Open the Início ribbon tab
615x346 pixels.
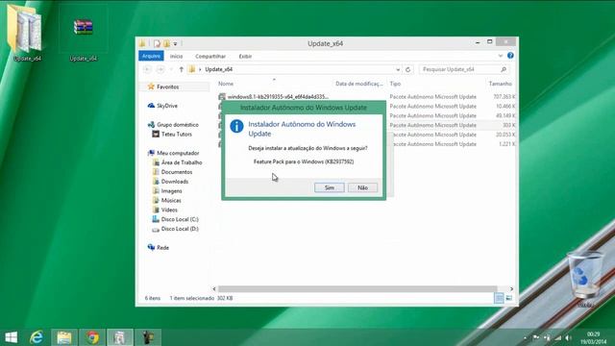176,56
